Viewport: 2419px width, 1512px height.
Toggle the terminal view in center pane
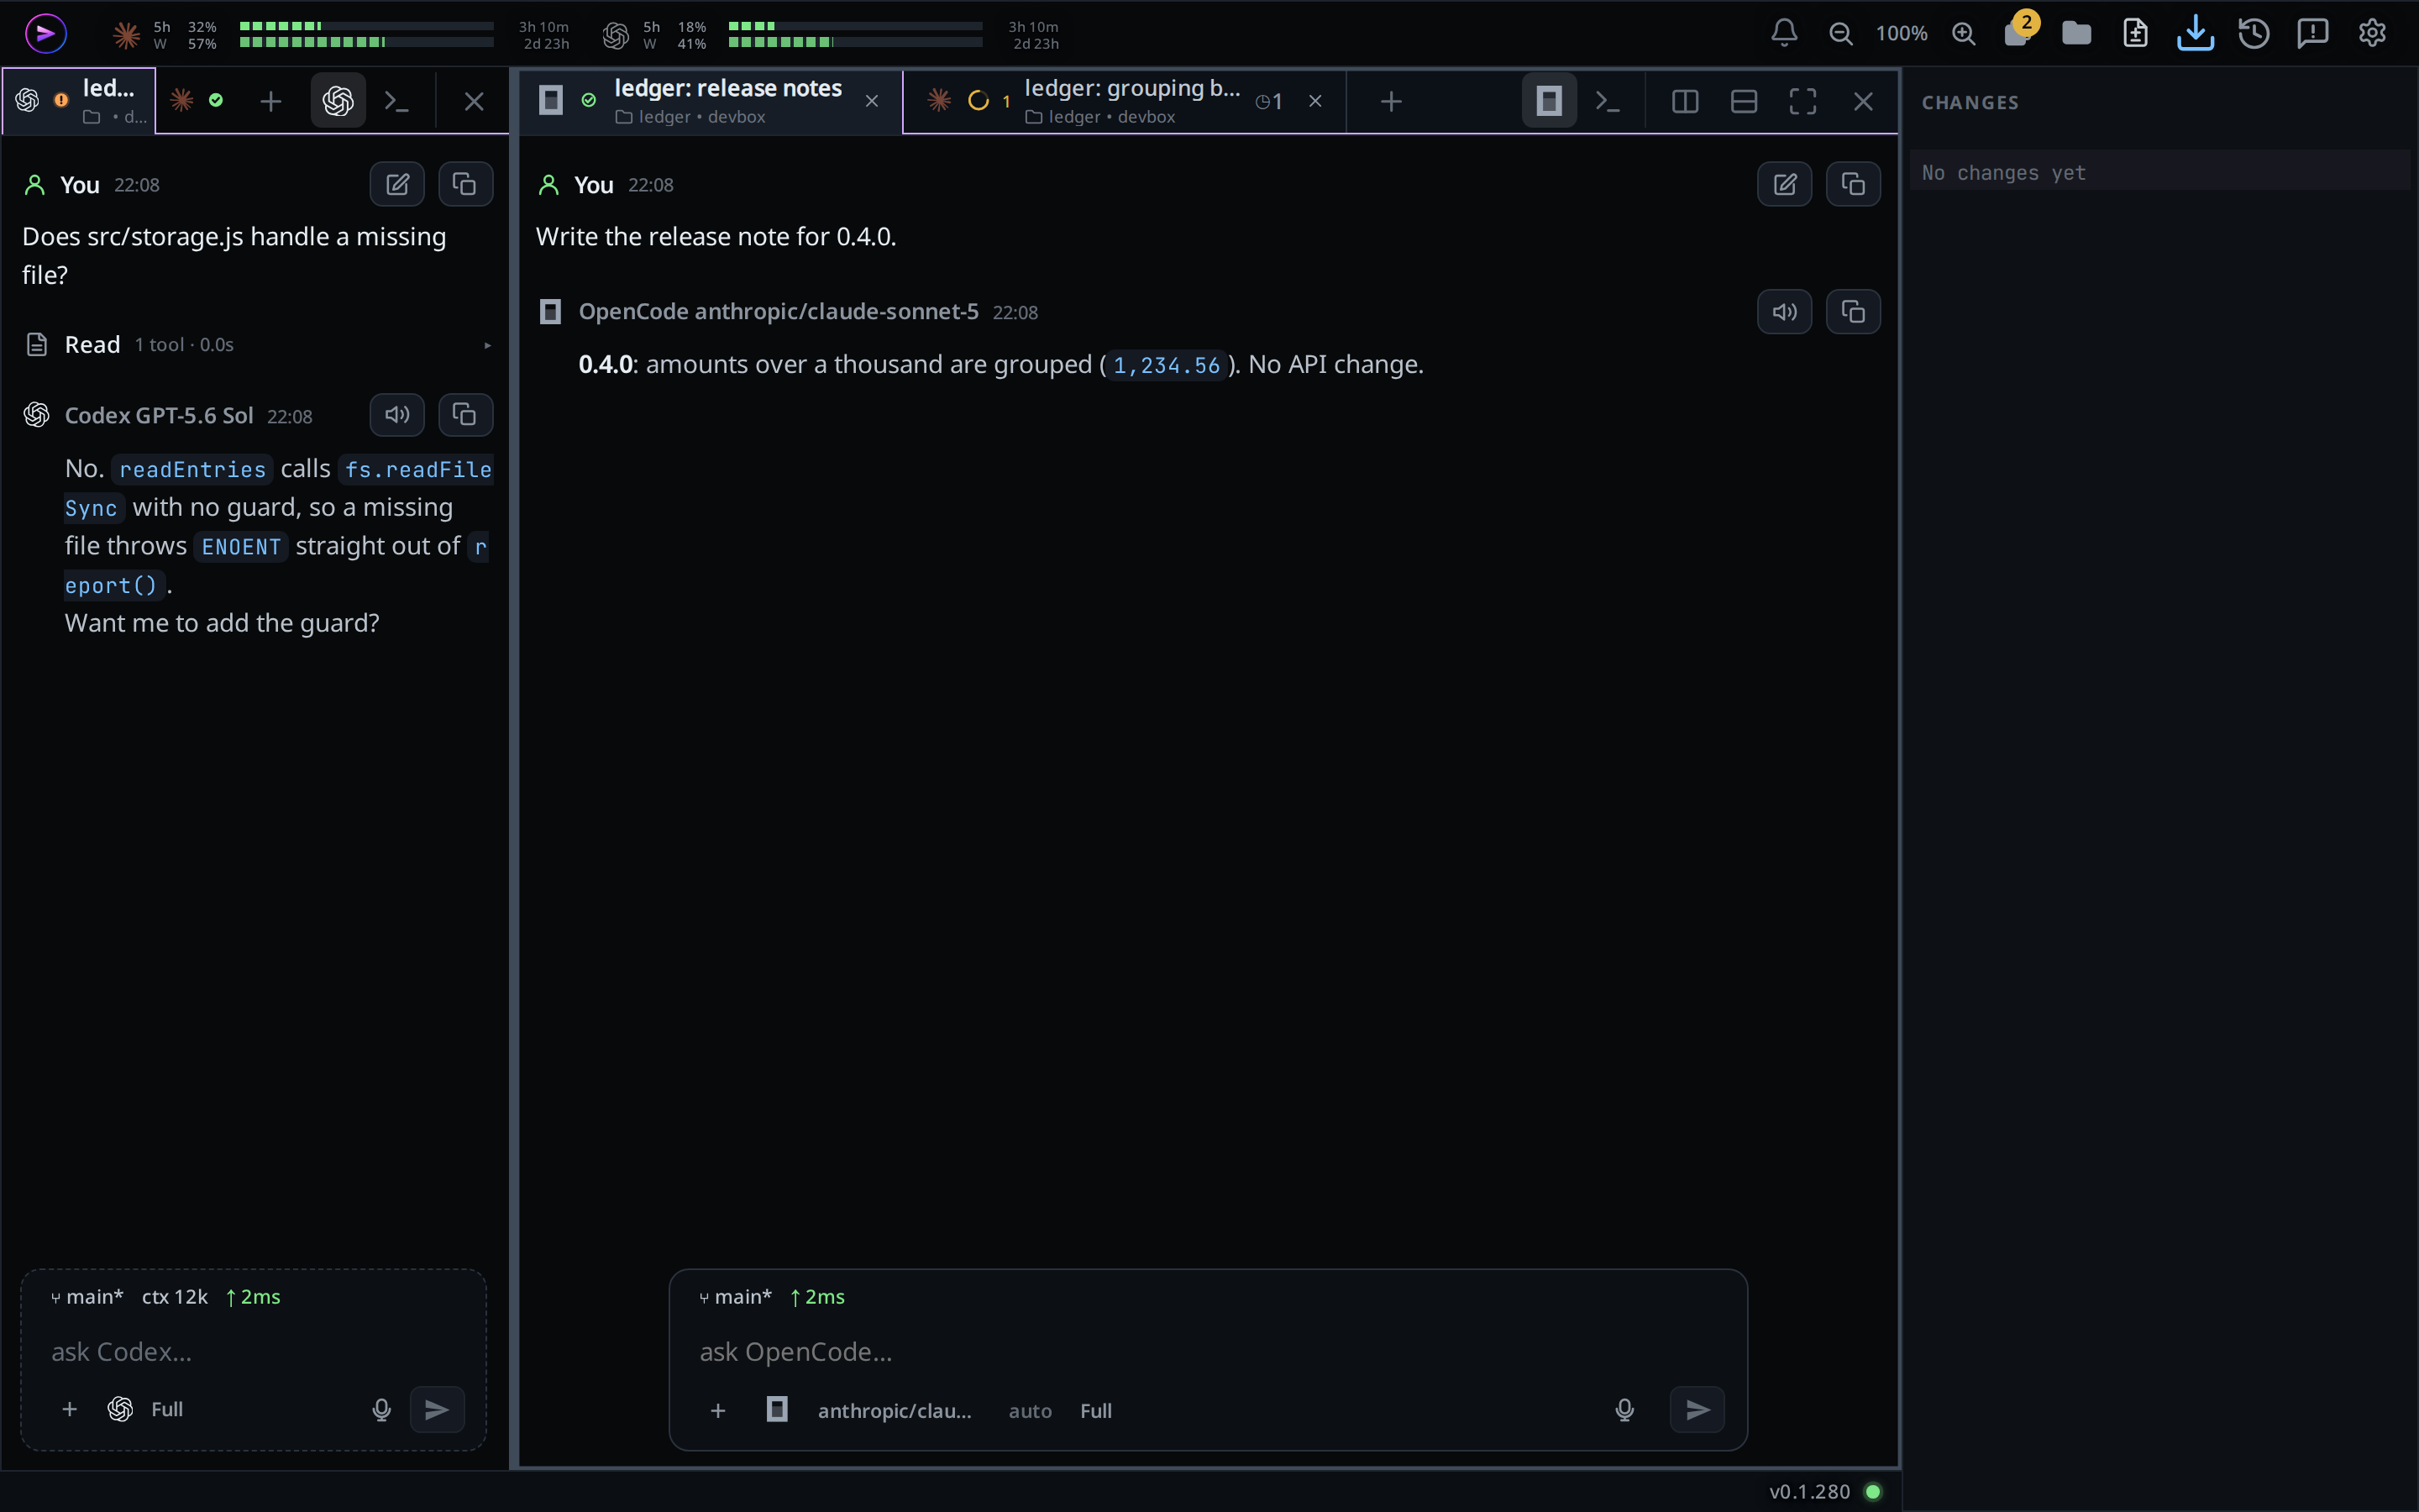pos(1608,101)
